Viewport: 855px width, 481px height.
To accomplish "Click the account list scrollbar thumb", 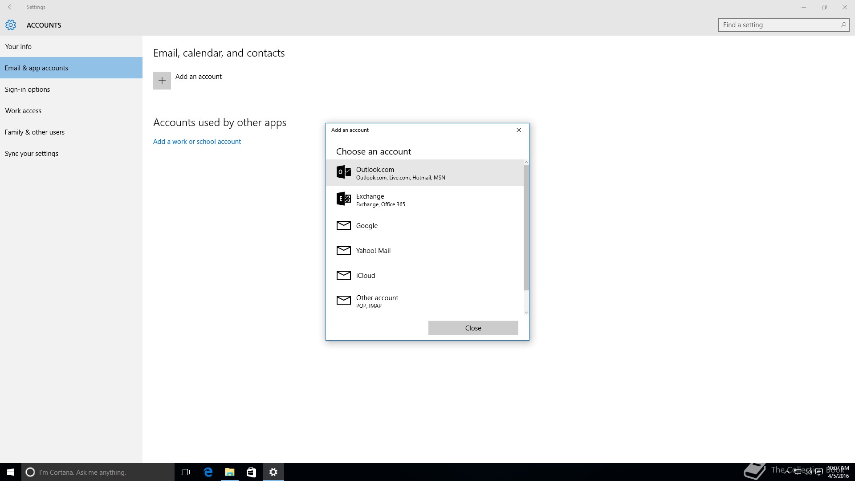I will (x=526, y=227).
